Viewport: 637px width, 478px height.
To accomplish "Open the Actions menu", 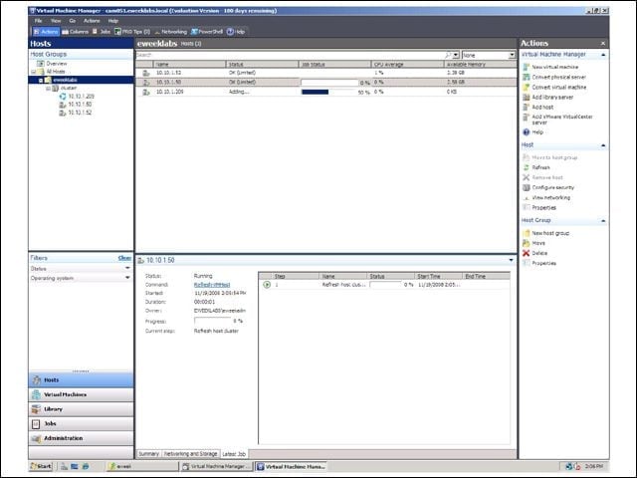I will click(x=92, y=21).
